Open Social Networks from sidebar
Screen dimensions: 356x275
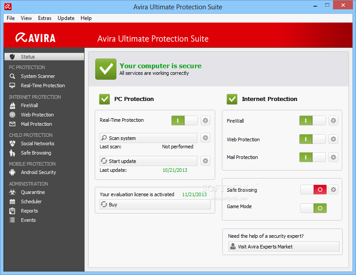point(38,143)
